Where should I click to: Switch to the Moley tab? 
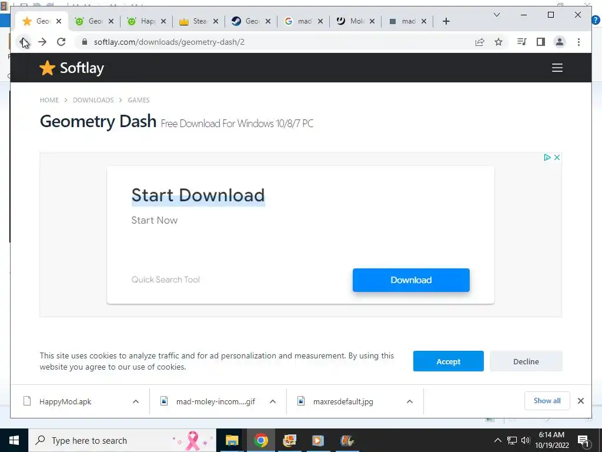pos(356,21)
